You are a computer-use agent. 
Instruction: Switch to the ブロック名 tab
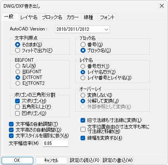[x=52, y=17]
